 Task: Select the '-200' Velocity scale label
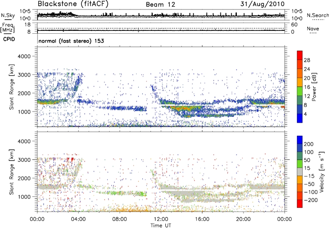pyautogui.click(x=312, y=200)
